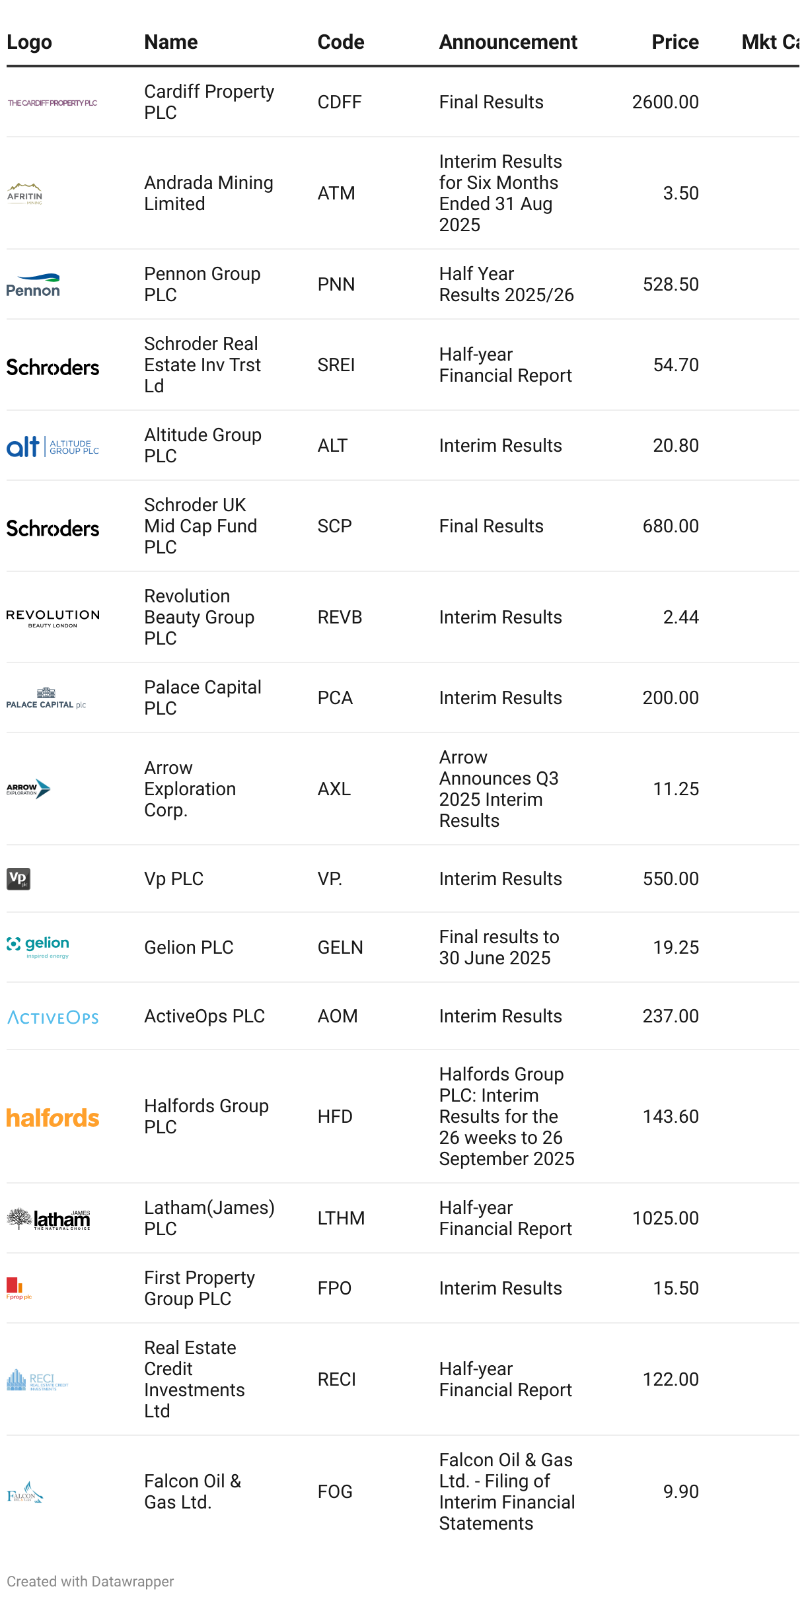Click the Price column header
The width and height of the screenshot is (806, 1597).
[x=675, y=42]
